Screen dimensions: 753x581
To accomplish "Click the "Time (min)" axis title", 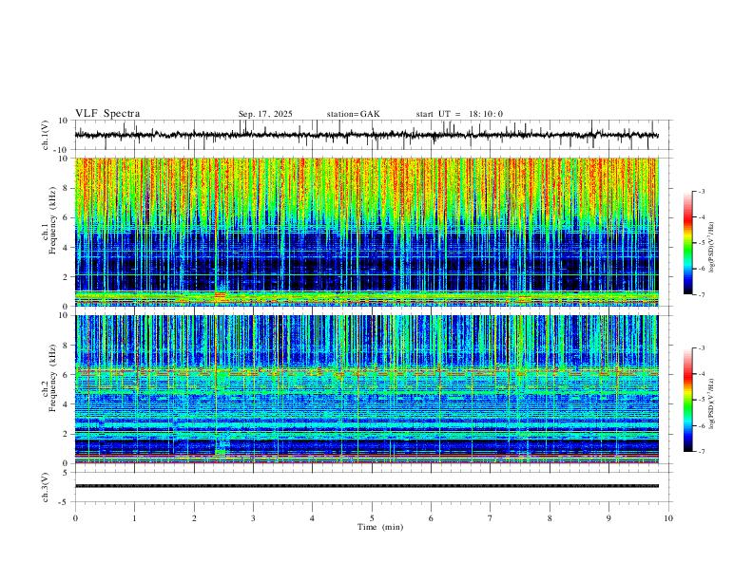I will [x=380, y=527].
